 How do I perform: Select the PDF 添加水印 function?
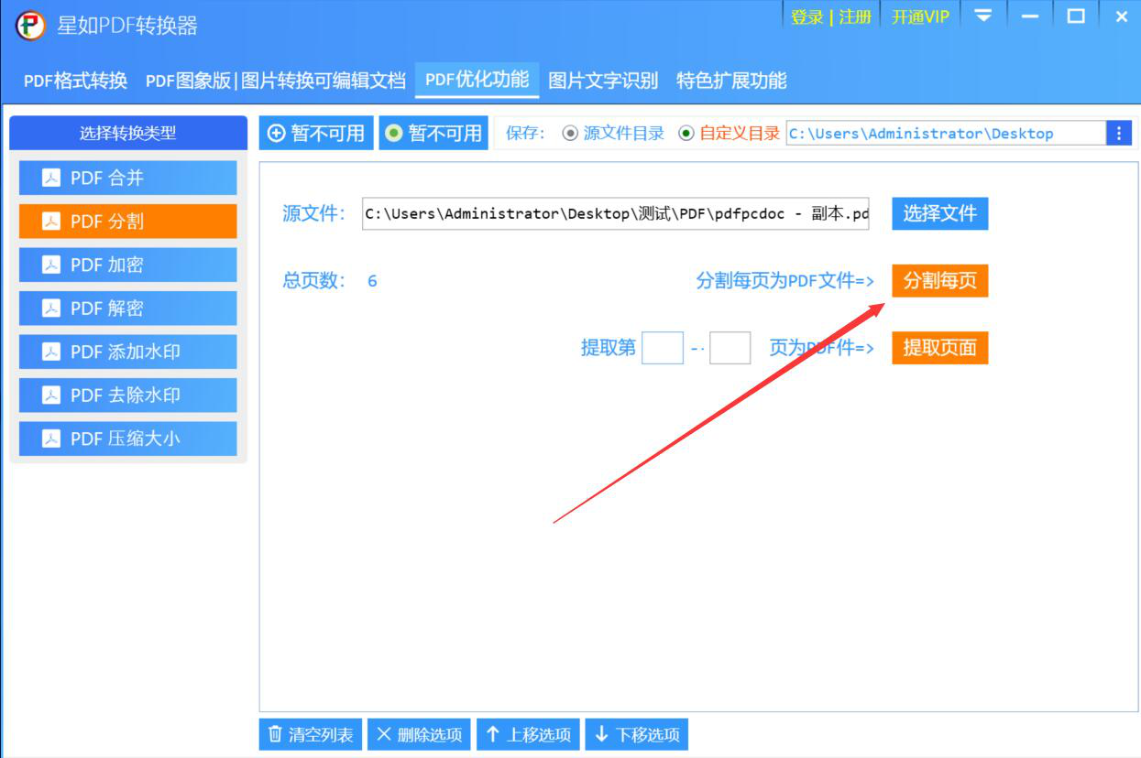pyautogui.click(x=126, y=352)
